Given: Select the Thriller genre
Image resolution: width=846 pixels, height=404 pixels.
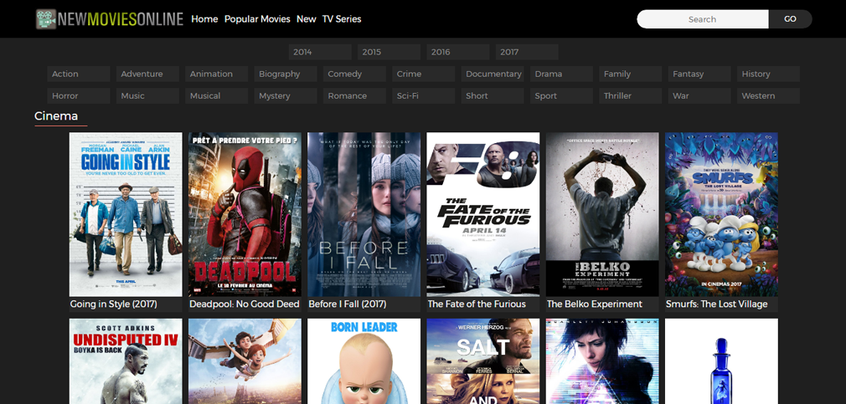Looking at the screenshot, I should click(631, 96).
